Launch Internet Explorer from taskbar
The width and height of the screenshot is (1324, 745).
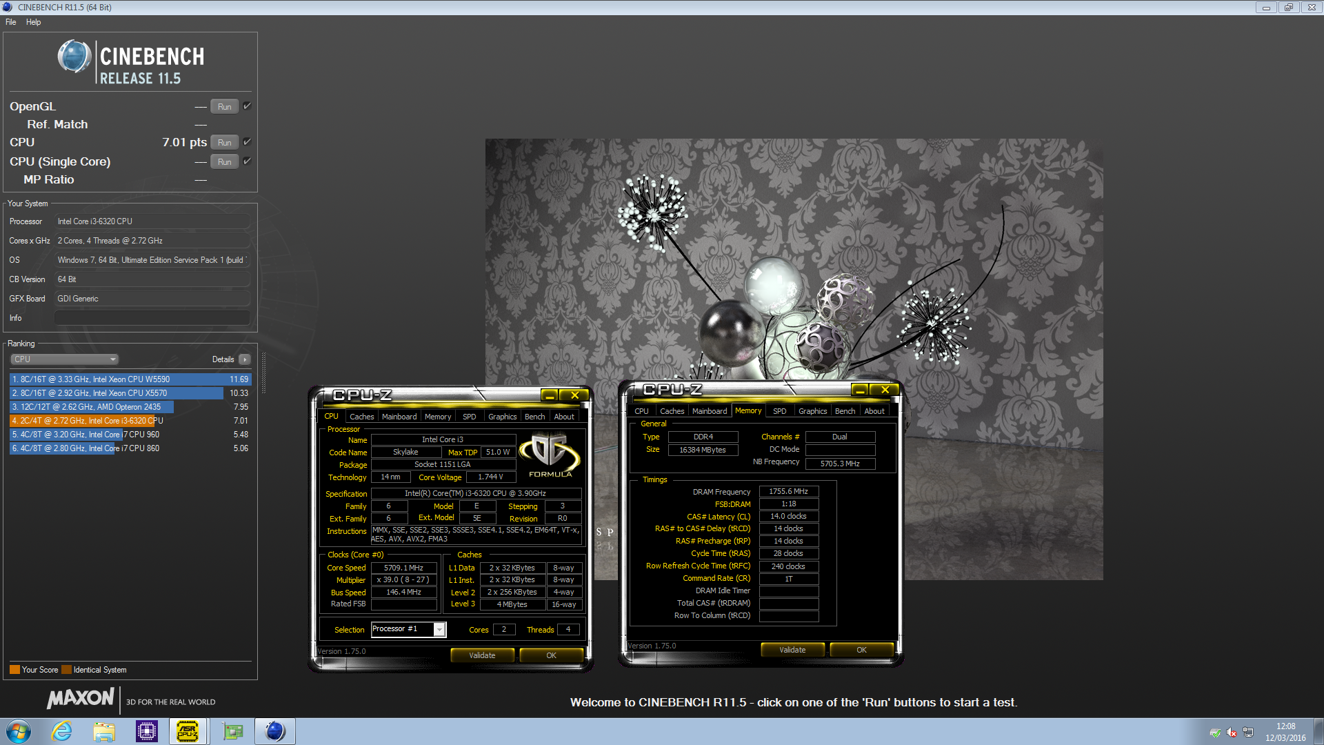(62, 731)
